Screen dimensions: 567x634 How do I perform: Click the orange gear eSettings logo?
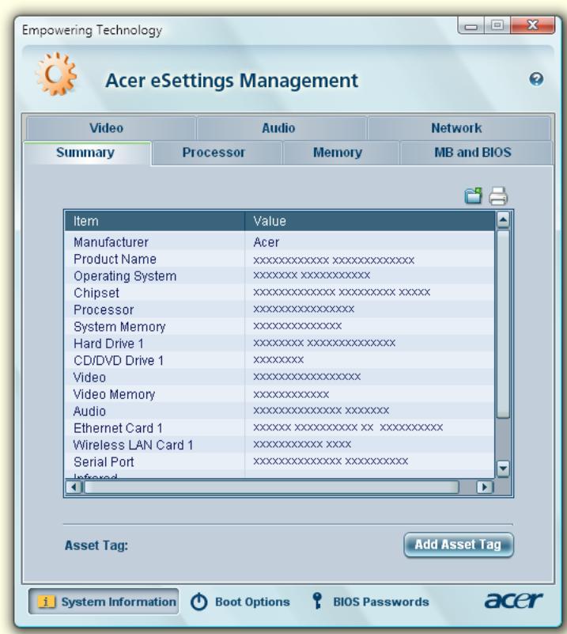(56, 74)
